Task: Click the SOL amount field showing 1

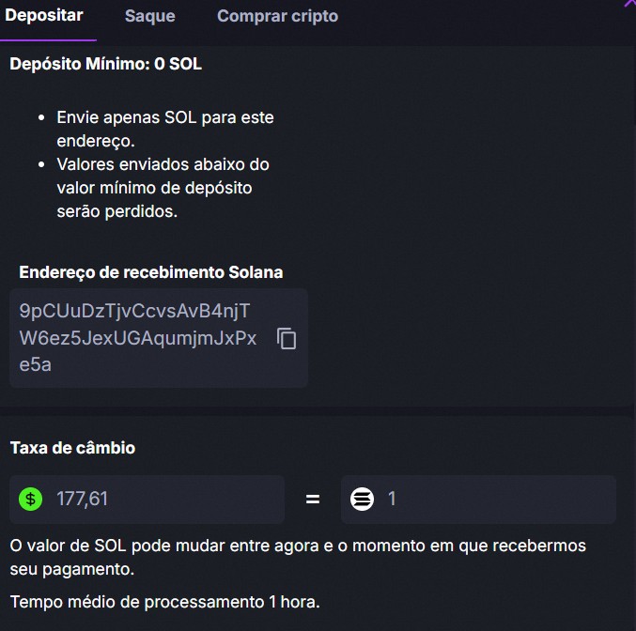Action: 478,500
